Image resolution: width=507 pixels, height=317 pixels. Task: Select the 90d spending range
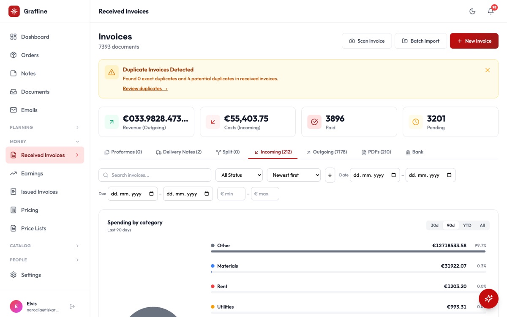point(451,225)
